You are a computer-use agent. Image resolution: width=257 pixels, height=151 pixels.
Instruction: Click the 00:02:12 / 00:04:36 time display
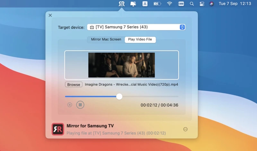click(x=159, y=105)
